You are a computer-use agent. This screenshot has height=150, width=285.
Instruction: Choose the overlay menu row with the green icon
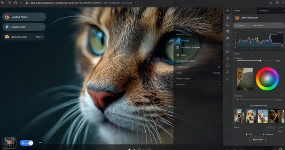(198, 61)
